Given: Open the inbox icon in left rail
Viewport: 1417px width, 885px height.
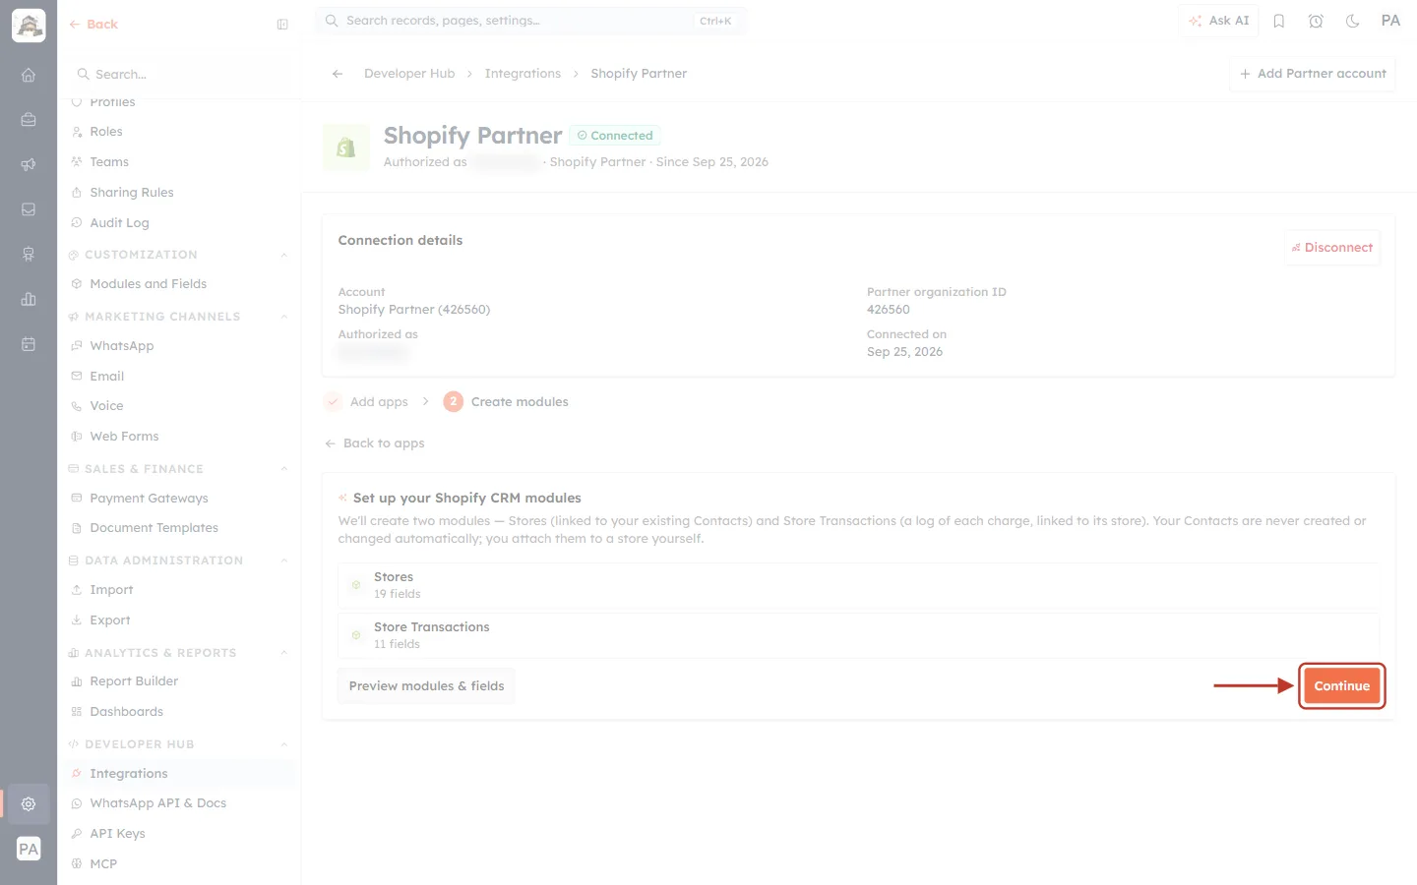Looking at the screenshot, I should 29,209.
